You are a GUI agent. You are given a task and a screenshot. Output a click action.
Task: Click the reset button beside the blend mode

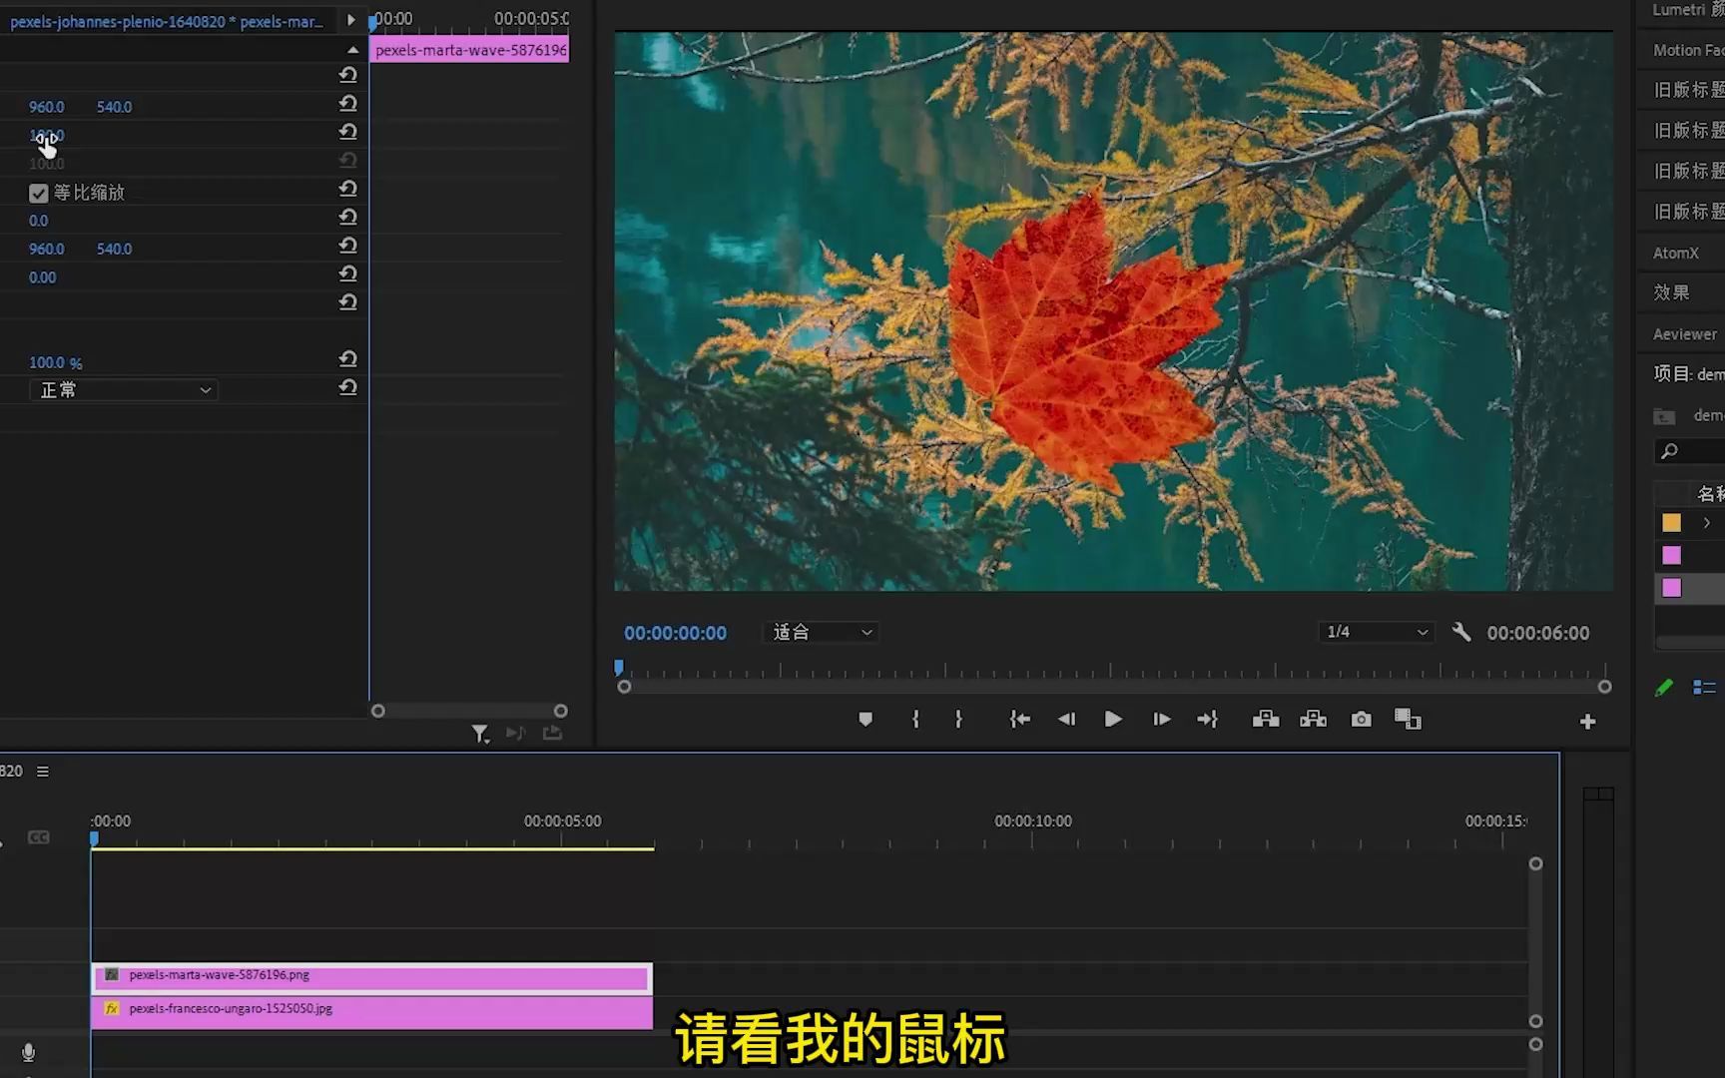pos(347,387)
